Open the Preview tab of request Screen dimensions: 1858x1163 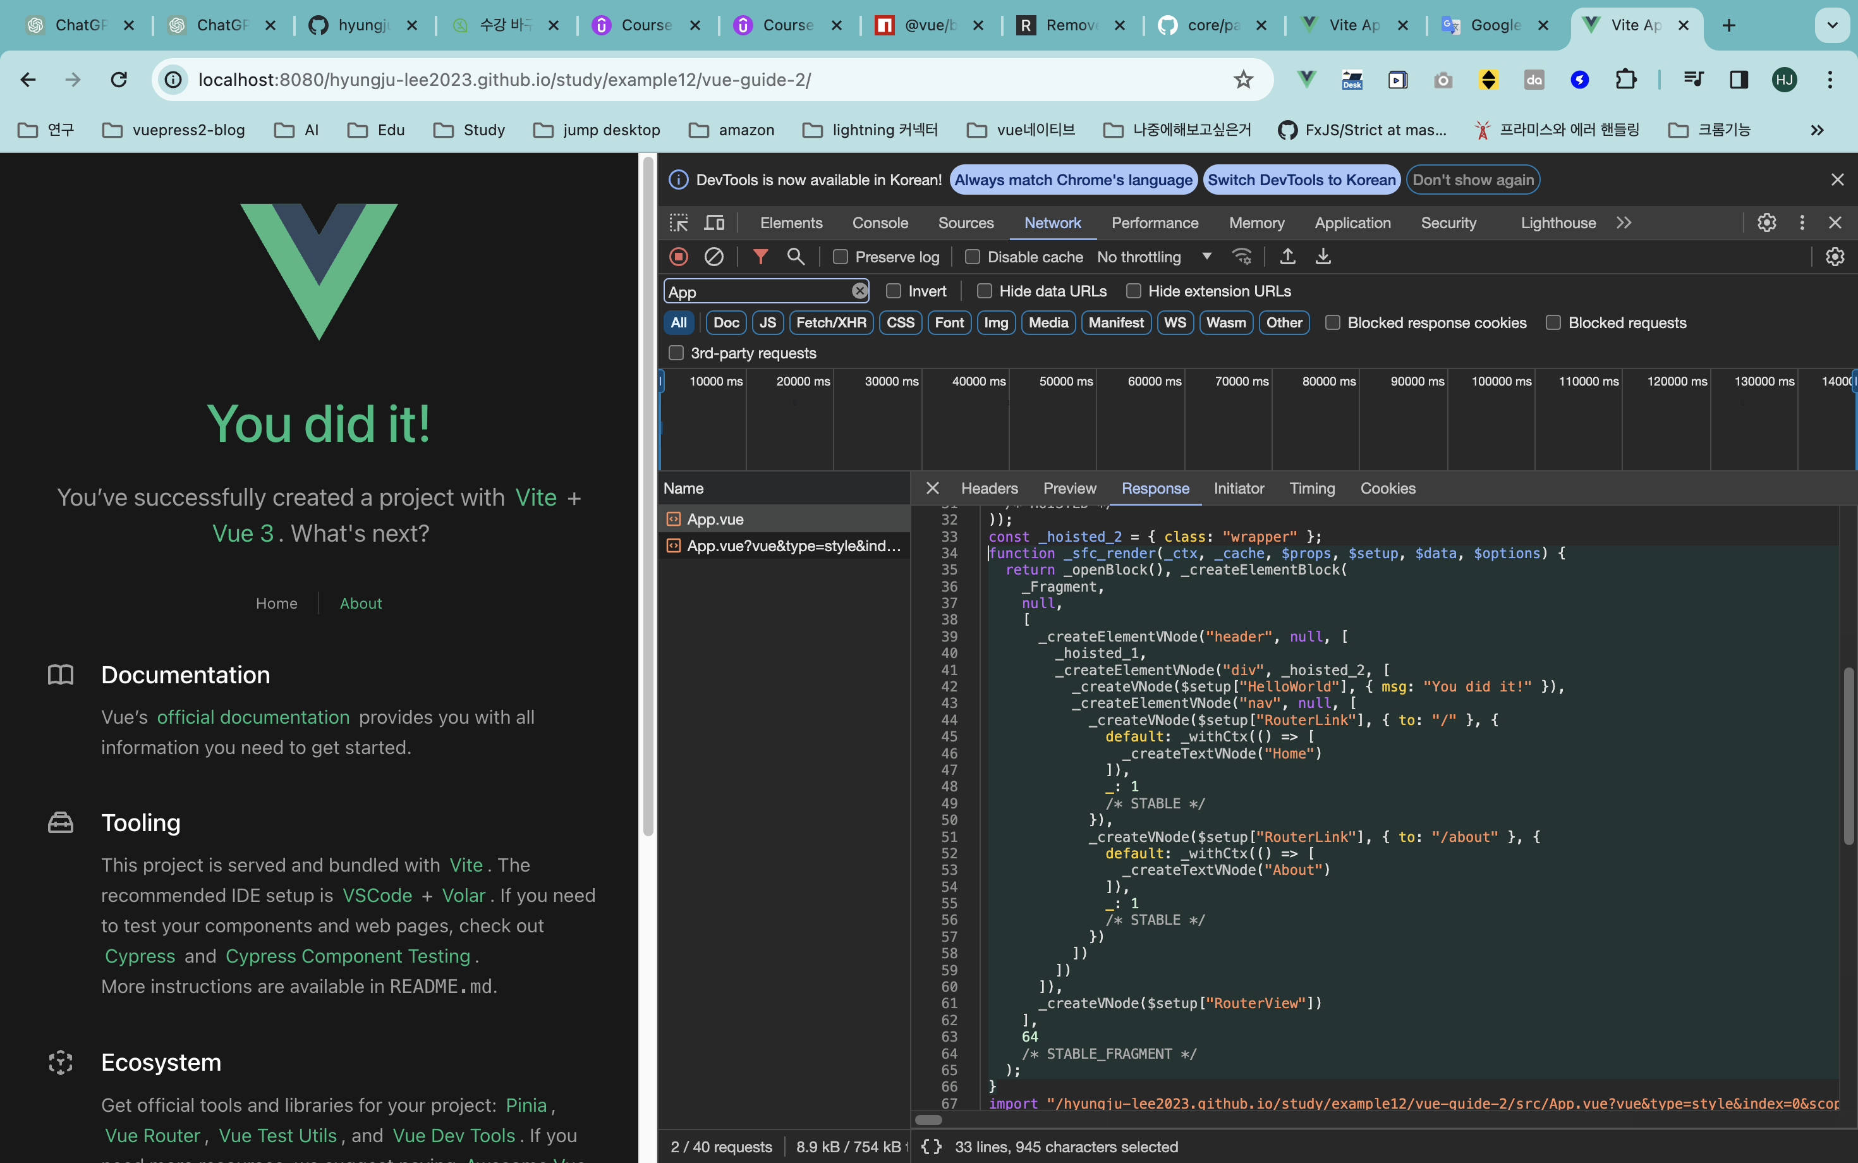1069,489
